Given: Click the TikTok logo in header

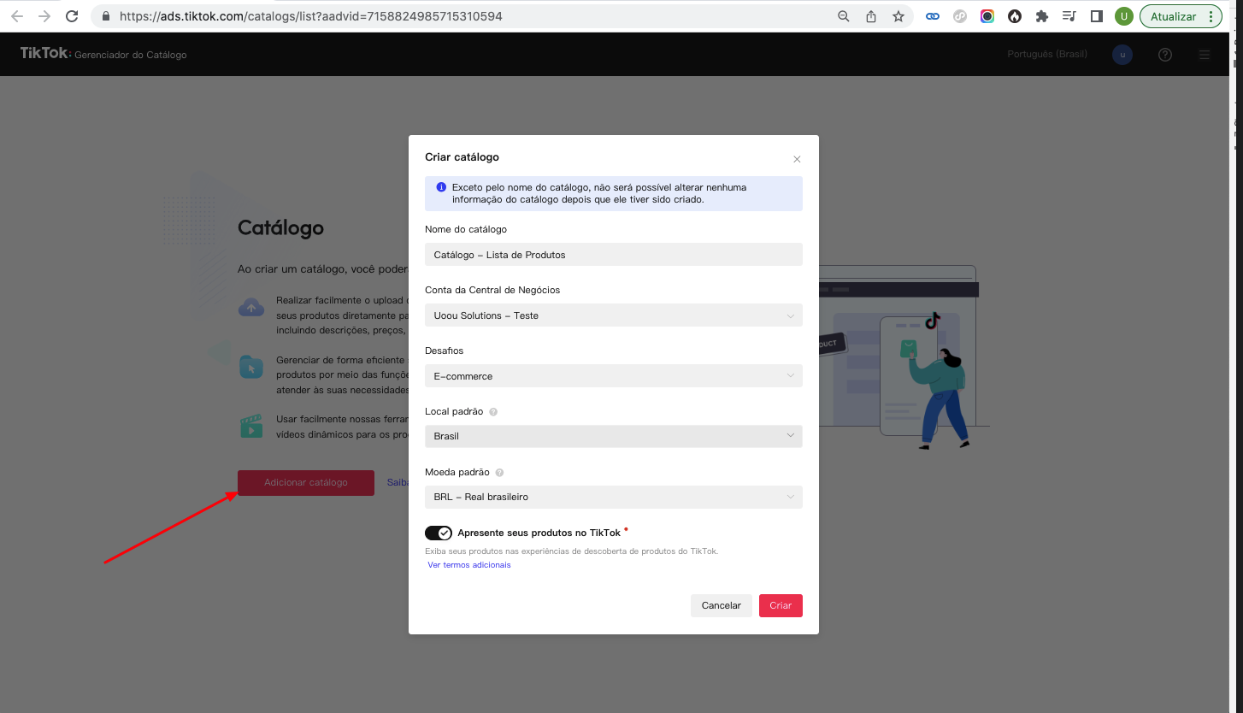Looking at the screenshot, I should point(44,53).
